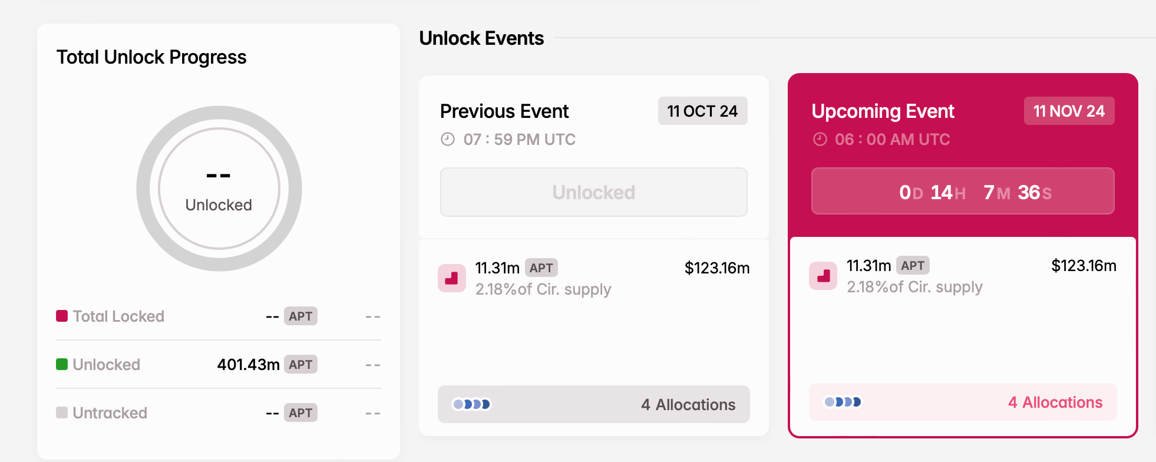The height and width of the screenshot is (462, 1156).
Task: Click the red Total Locked legend square
Action: click(x=62, y=316)
